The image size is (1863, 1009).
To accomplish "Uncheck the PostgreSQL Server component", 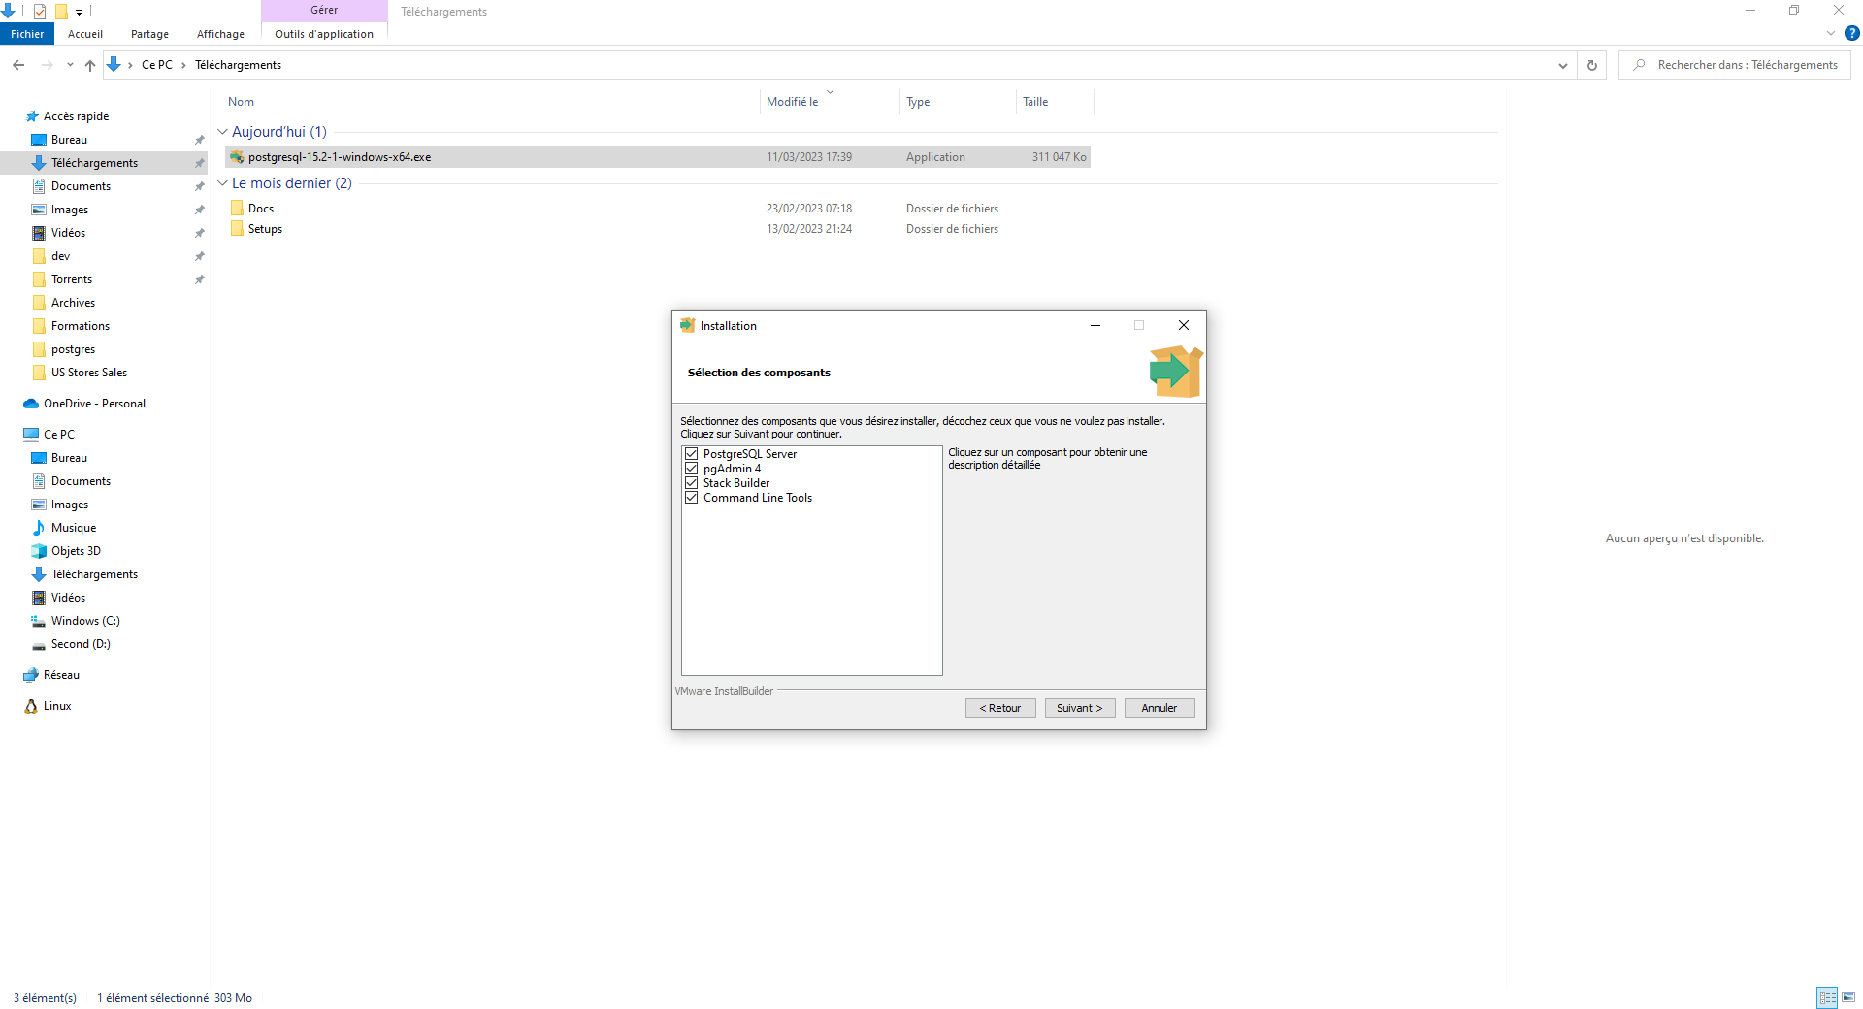I will point(691,454).
